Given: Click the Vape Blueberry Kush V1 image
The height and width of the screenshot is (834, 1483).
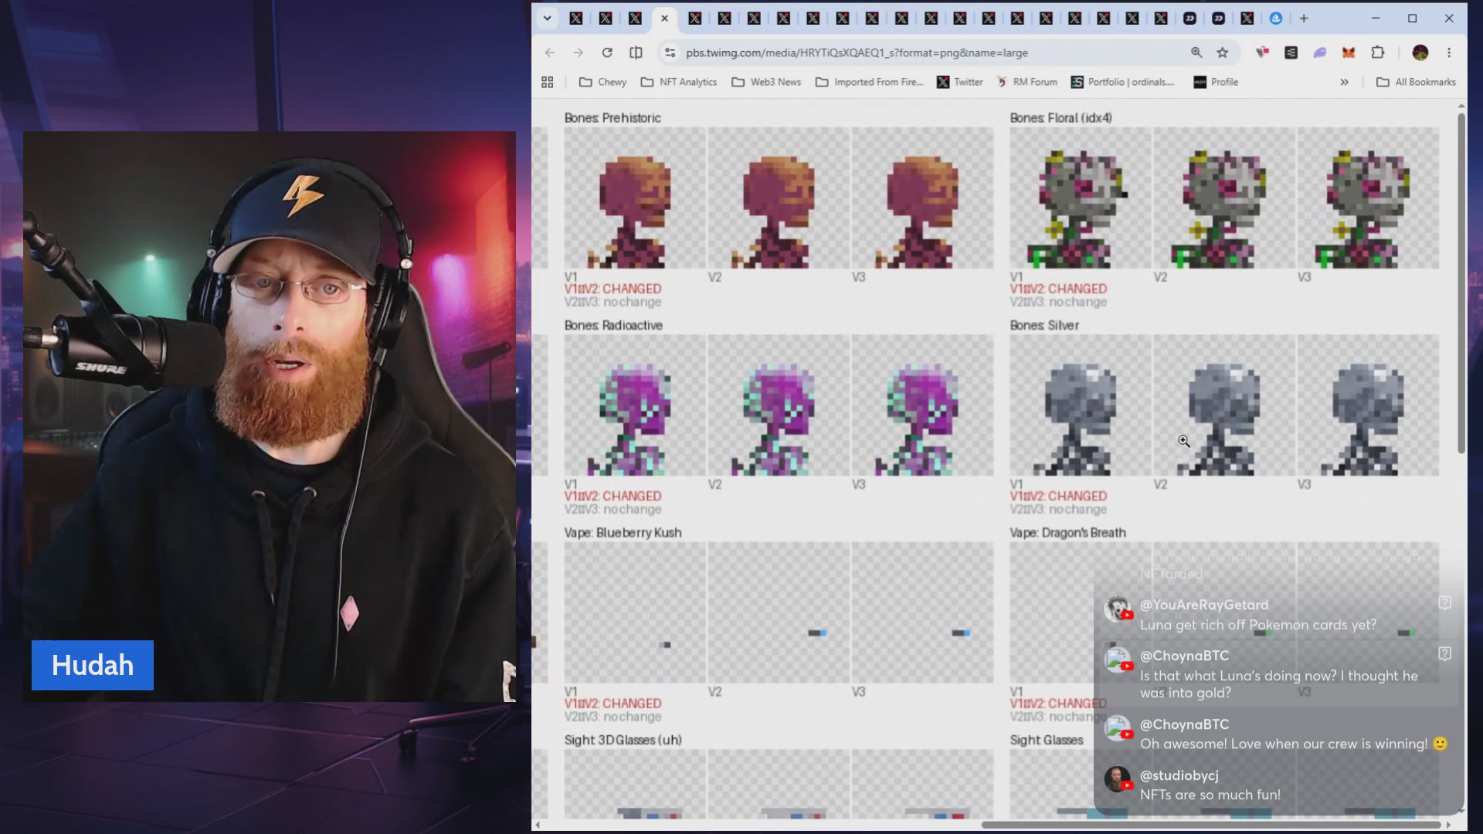Looking at the screenshot, I should click(x=635, y=612).
